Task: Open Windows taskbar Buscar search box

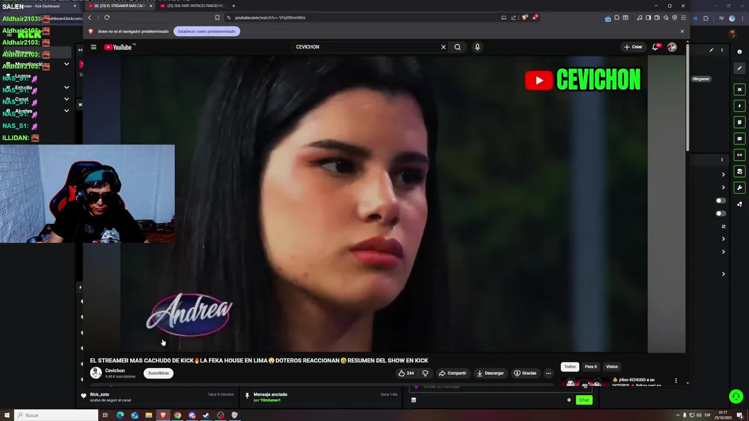Action: (x=56, y=415)
